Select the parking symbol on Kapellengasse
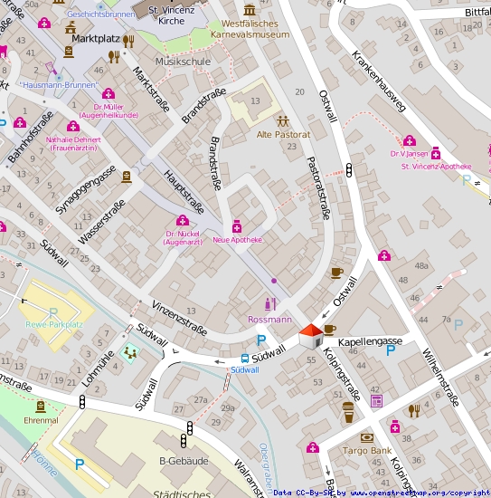 click(x=391, y=350)
